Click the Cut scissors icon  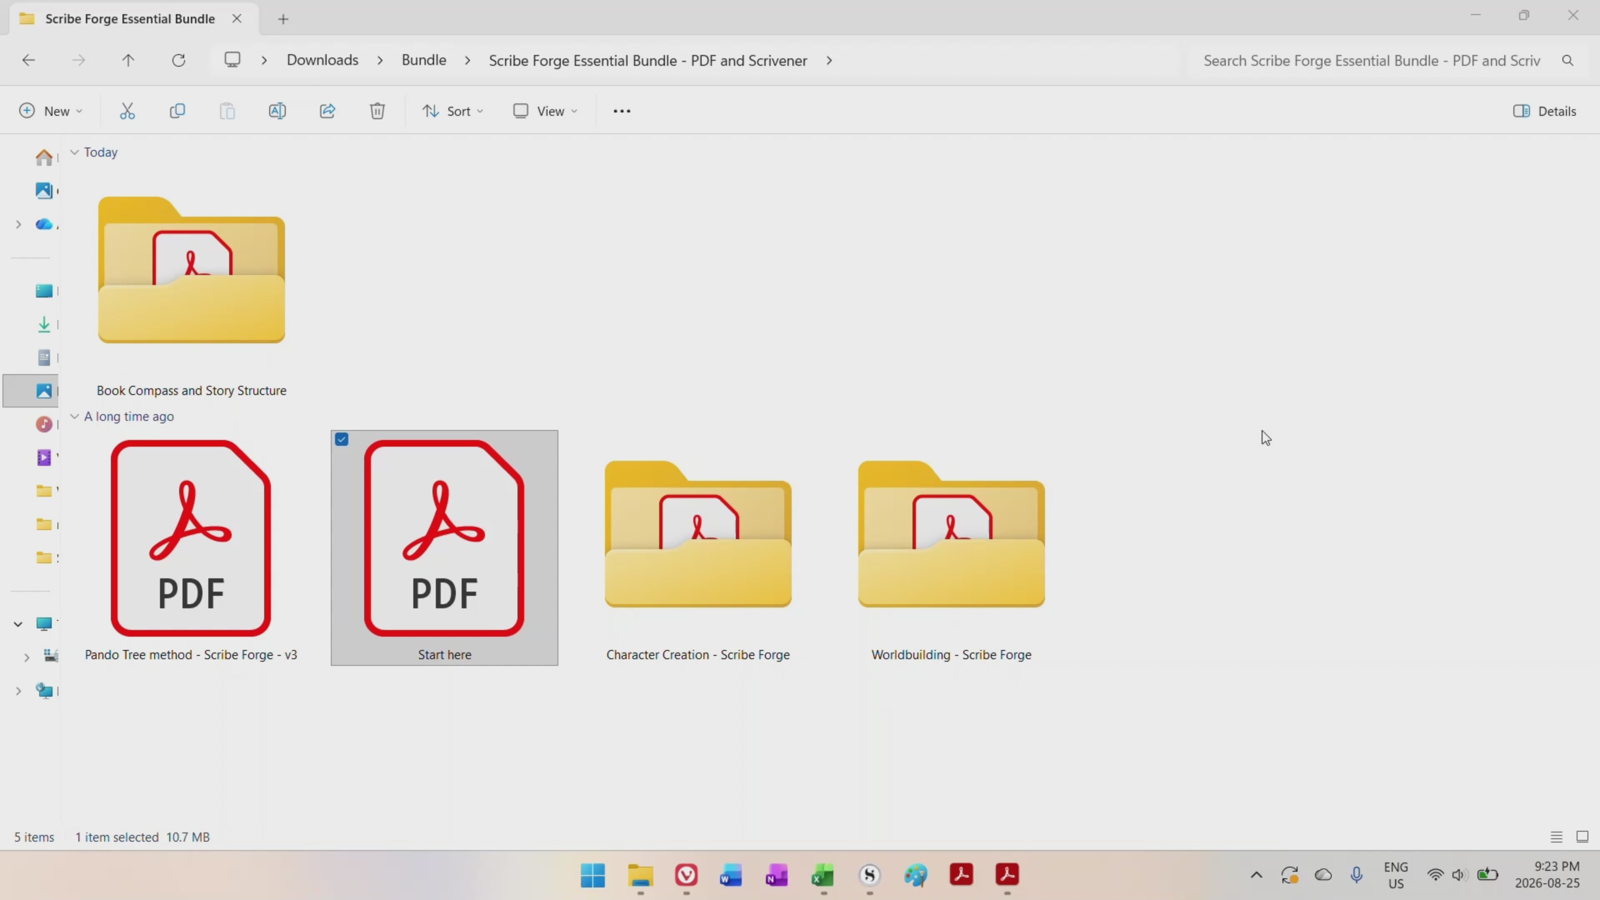click(127, 111)
